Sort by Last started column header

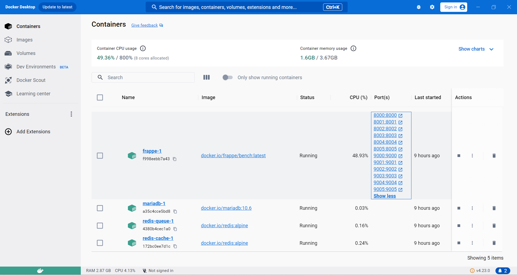(x=428, y=97)
